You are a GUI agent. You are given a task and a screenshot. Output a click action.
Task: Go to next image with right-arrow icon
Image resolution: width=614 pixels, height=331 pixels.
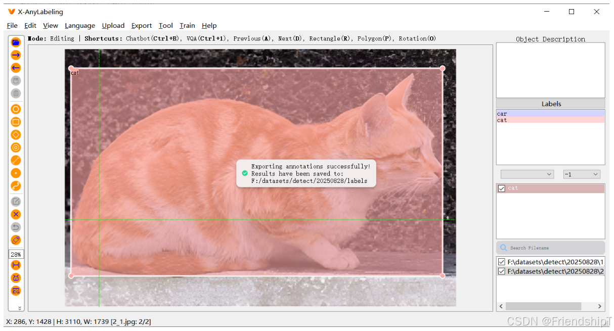pyautogui.click(x=16, y=55)
